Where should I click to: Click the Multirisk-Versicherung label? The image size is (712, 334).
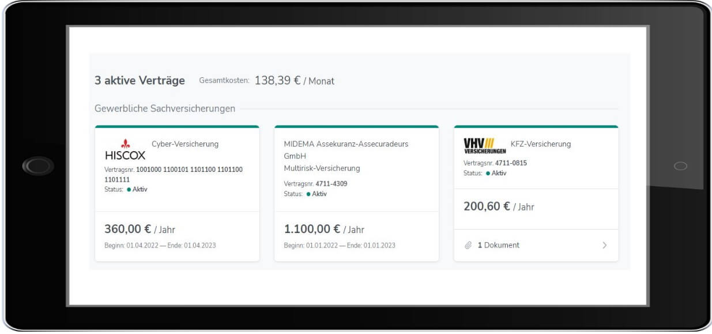pos(322,168)
